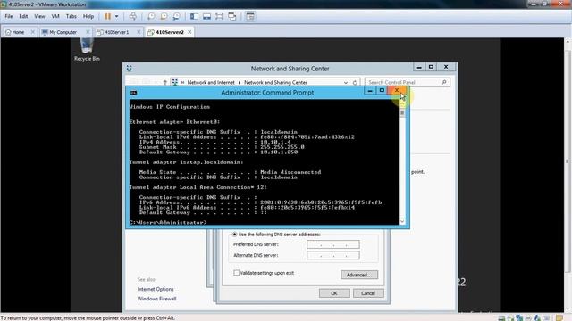This screenshot has height=321, width=572.
Task: Check 'Validate settings upon exit' checkbox
Action: click(x=236, y=273)
